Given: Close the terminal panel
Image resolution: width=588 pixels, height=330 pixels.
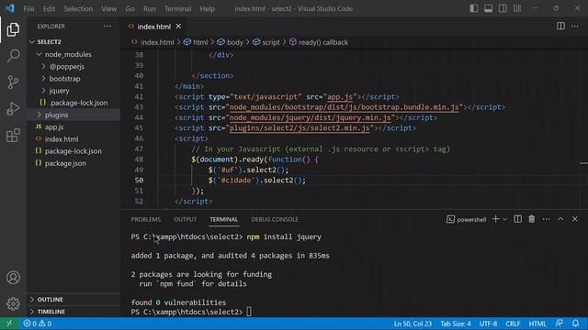Looking at the screenshot, I should coord(575,219).
